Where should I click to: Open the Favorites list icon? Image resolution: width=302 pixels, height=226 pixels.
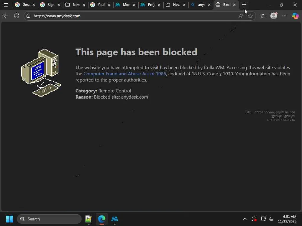tap(263, 16)
